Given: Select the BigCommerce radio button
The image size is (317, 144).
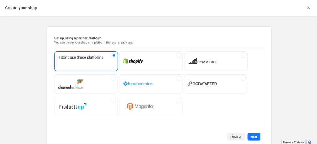Looking at the screenshot, I should 244,55.
